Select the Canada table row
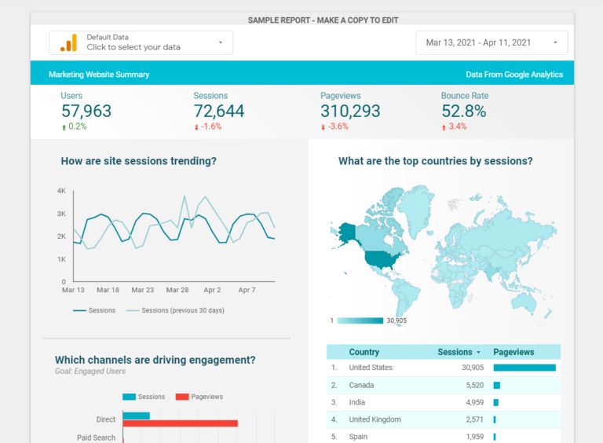Image resolution: width=603 pixels, height=443 pixels. 444,386
